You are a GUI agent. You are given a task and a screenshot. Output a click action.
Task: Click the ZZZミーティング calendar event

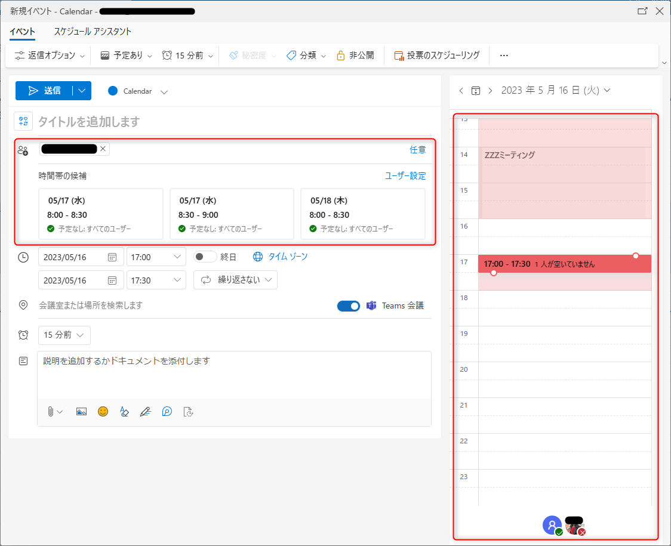point(565,183)
